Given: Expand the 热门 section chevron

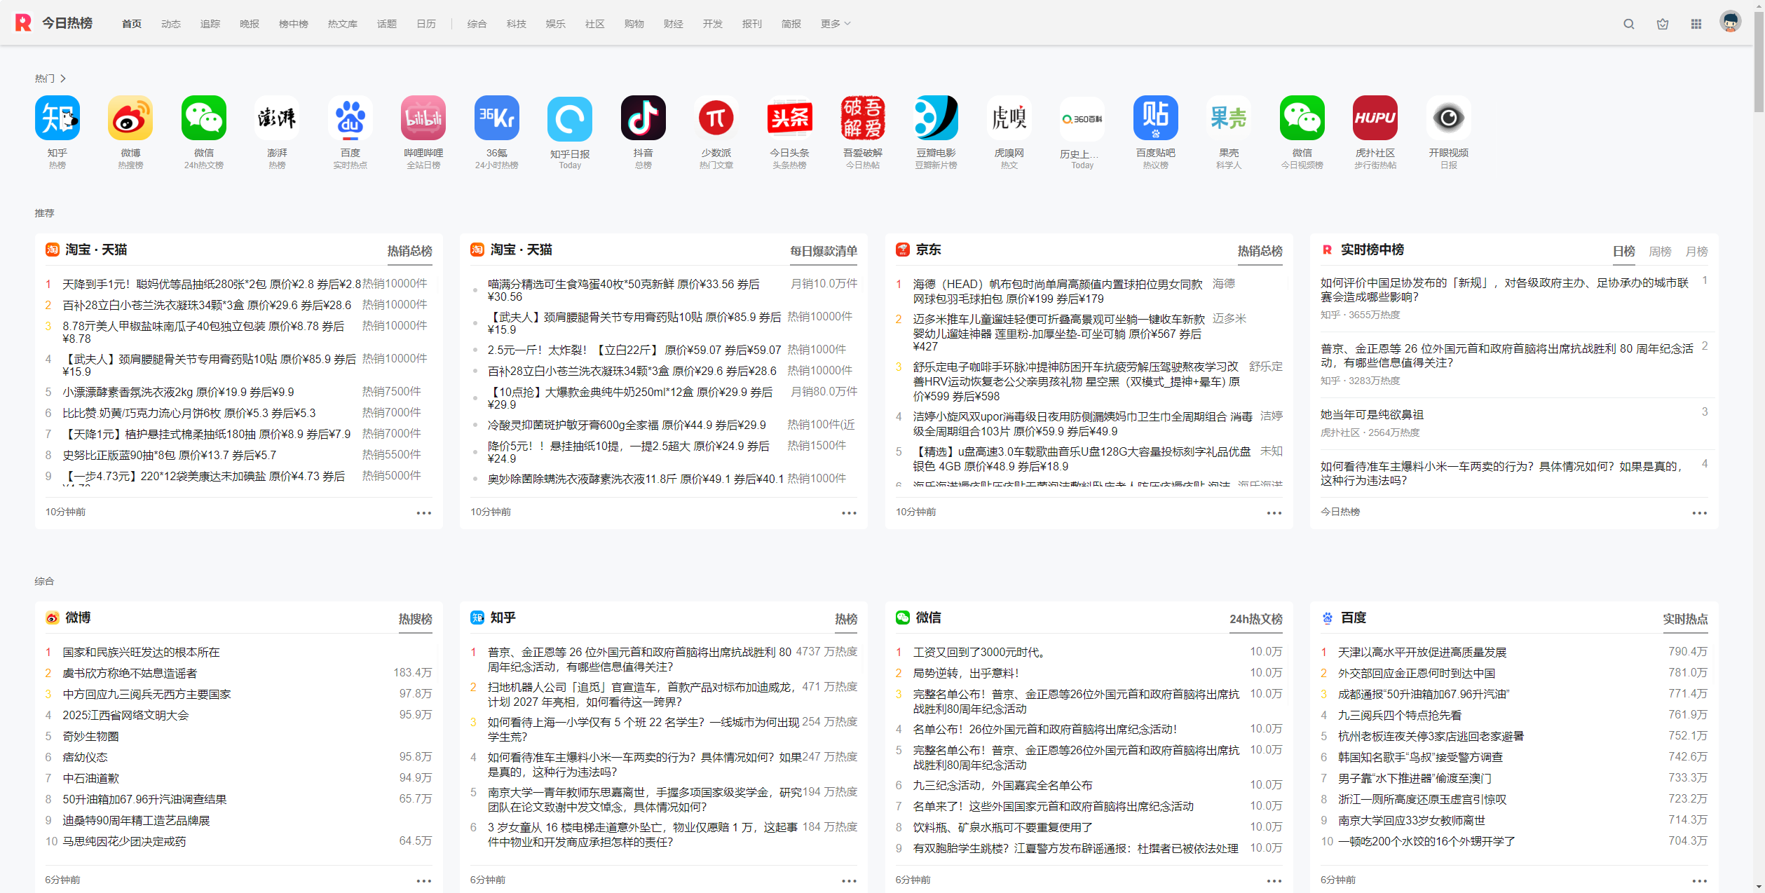Looking at the screenshot, I should point(63,79).
